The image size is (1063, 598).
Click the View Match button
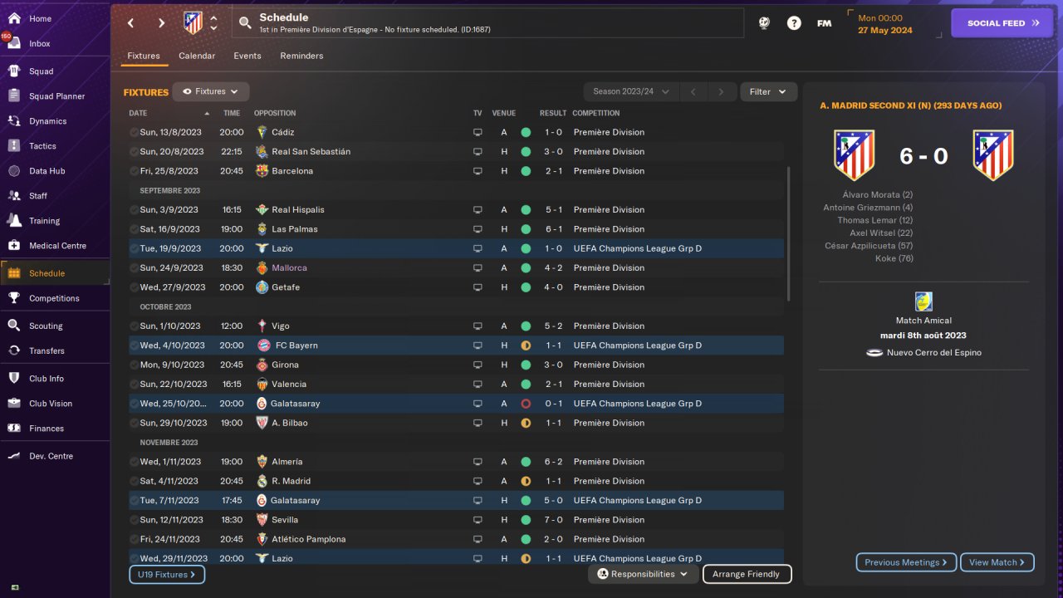997,562
